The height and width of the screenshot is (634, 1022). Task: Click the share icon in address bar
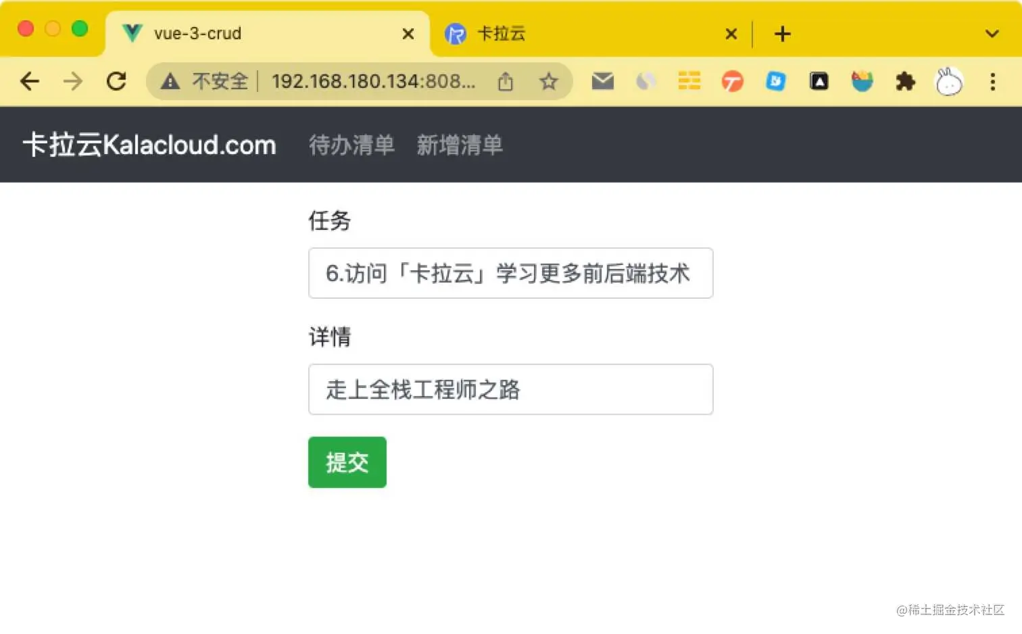(506, 82)
